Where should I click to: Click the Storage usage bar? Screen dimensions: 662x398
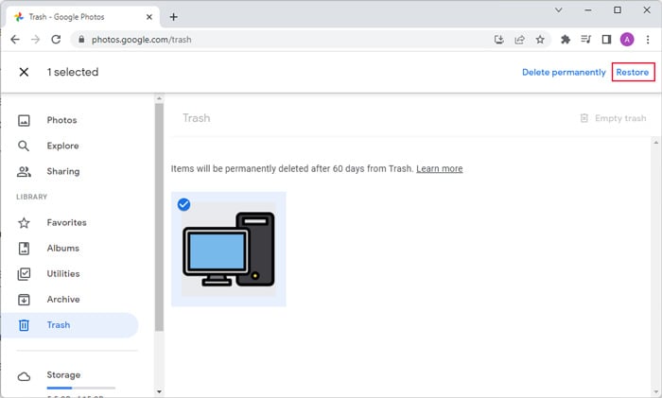click(81, 388)
